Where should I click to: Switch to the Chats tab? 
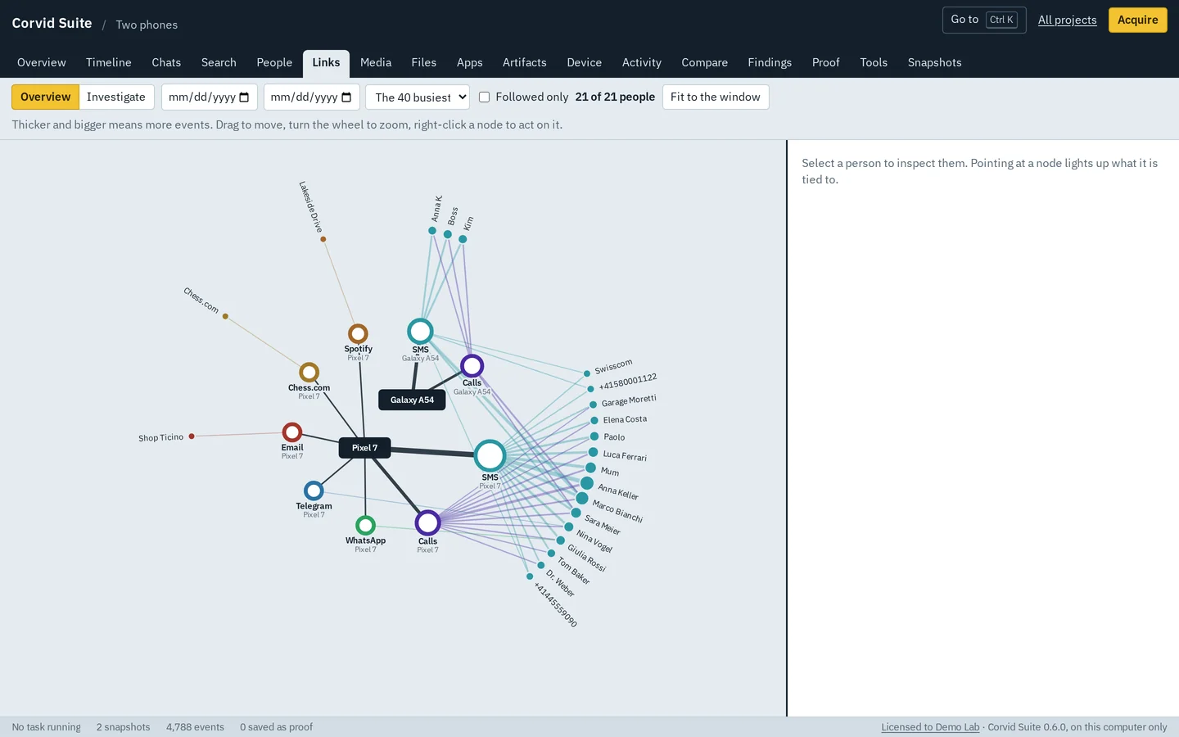pyautogui.click(x=166, y=62)
